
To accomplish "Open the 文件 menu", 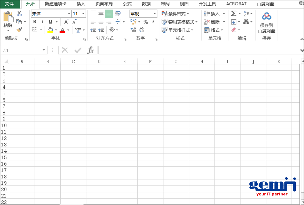I will coord(10,4).
